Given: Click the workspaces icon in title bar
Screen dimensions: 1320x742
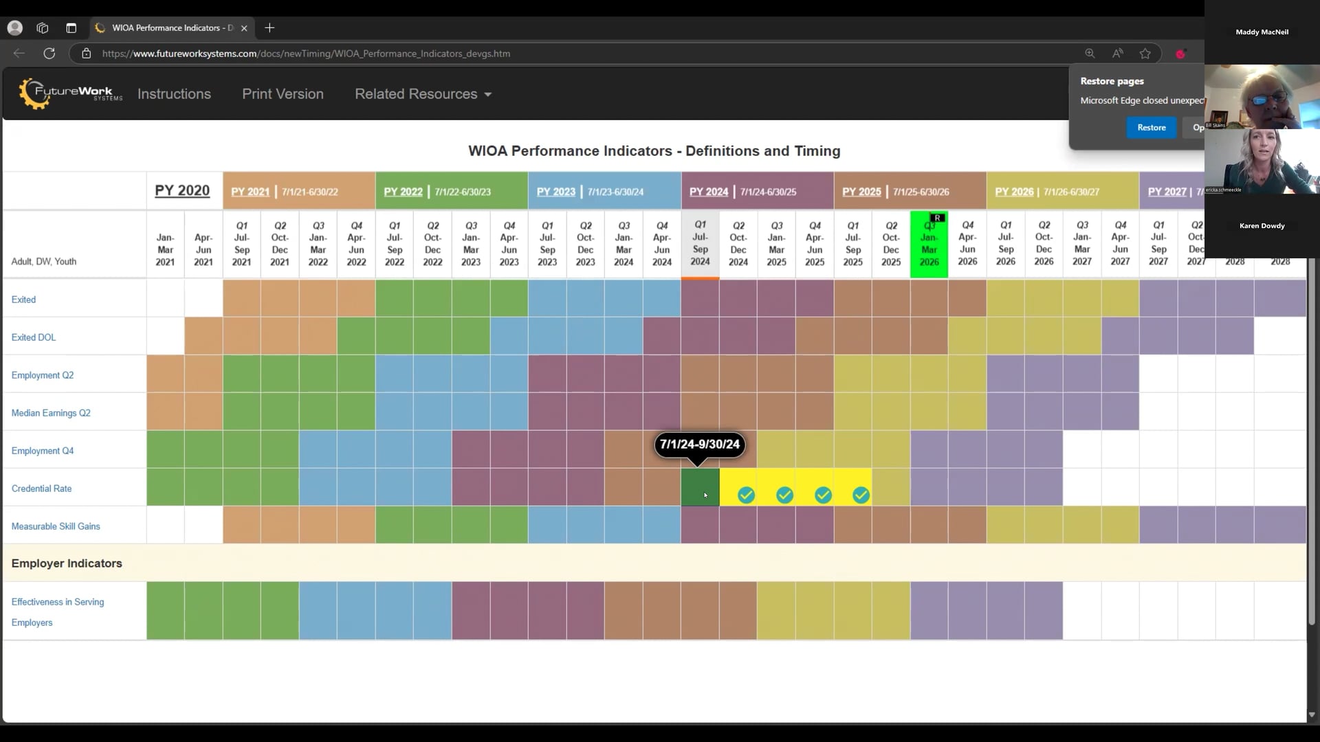Looking at the screenshot, I should coord(43,28).
